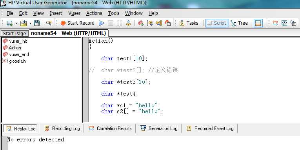Select Action in action tree
Screen dimensions: 300x150
pyautogui.click(x=15, y=48)
